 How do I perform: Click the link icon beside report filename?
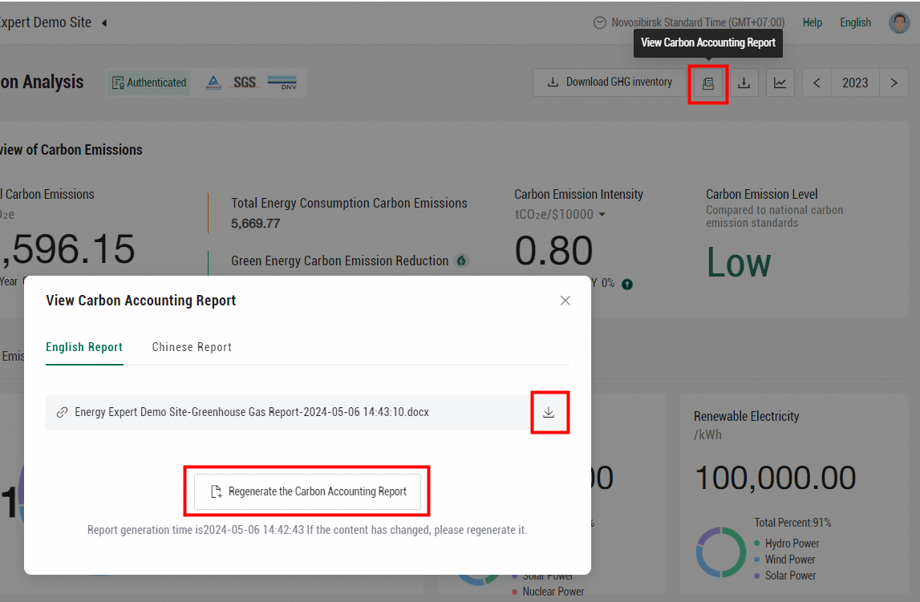[x=63, y=413]
